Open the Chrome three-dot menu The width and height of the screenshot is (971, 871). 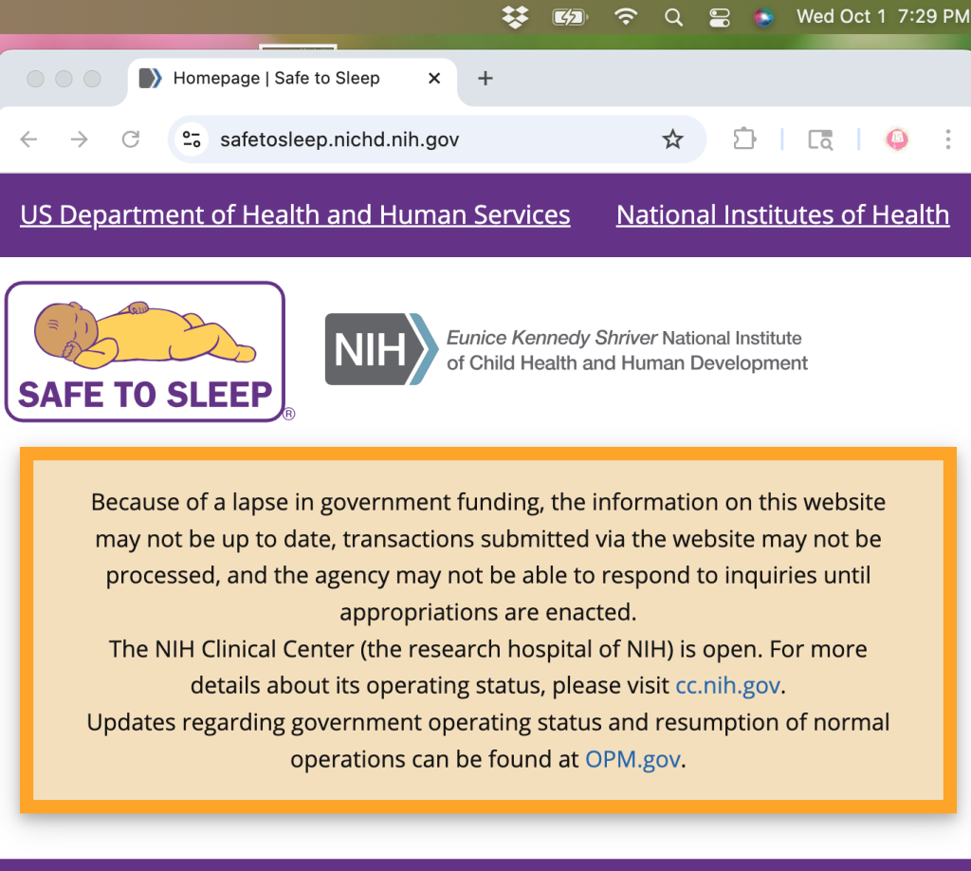click(947, 139)
